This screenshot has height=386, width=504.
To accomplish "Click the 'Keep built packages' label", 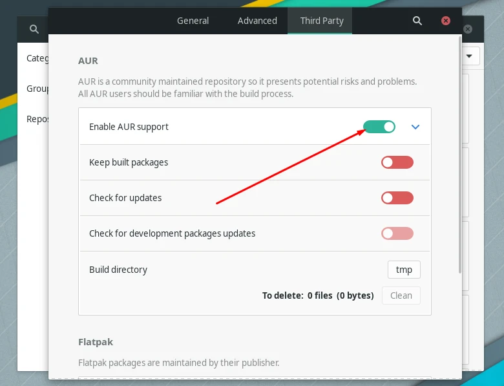I will (129, 162).
